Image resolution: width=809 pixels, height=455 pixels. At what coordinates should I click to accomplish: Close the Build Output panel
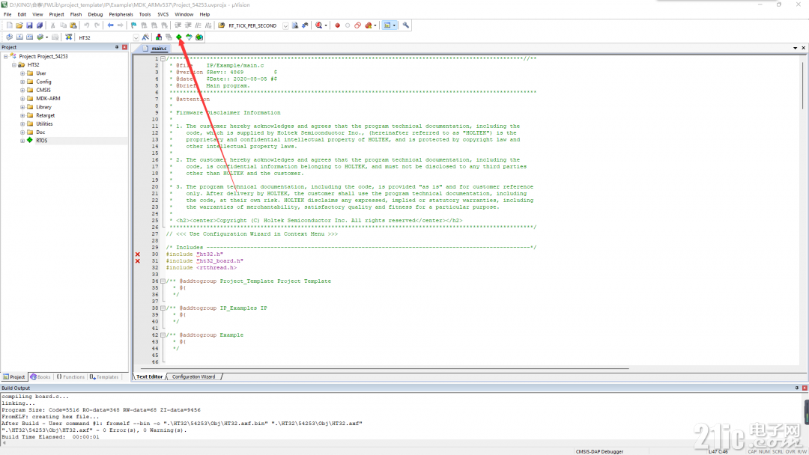pos(805,388)
